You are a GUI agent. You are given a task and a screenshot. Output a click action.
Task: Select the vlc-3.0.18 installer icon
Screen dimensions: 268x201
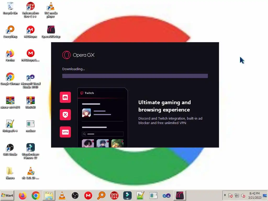pyautogui.click(x=30, y=173)
